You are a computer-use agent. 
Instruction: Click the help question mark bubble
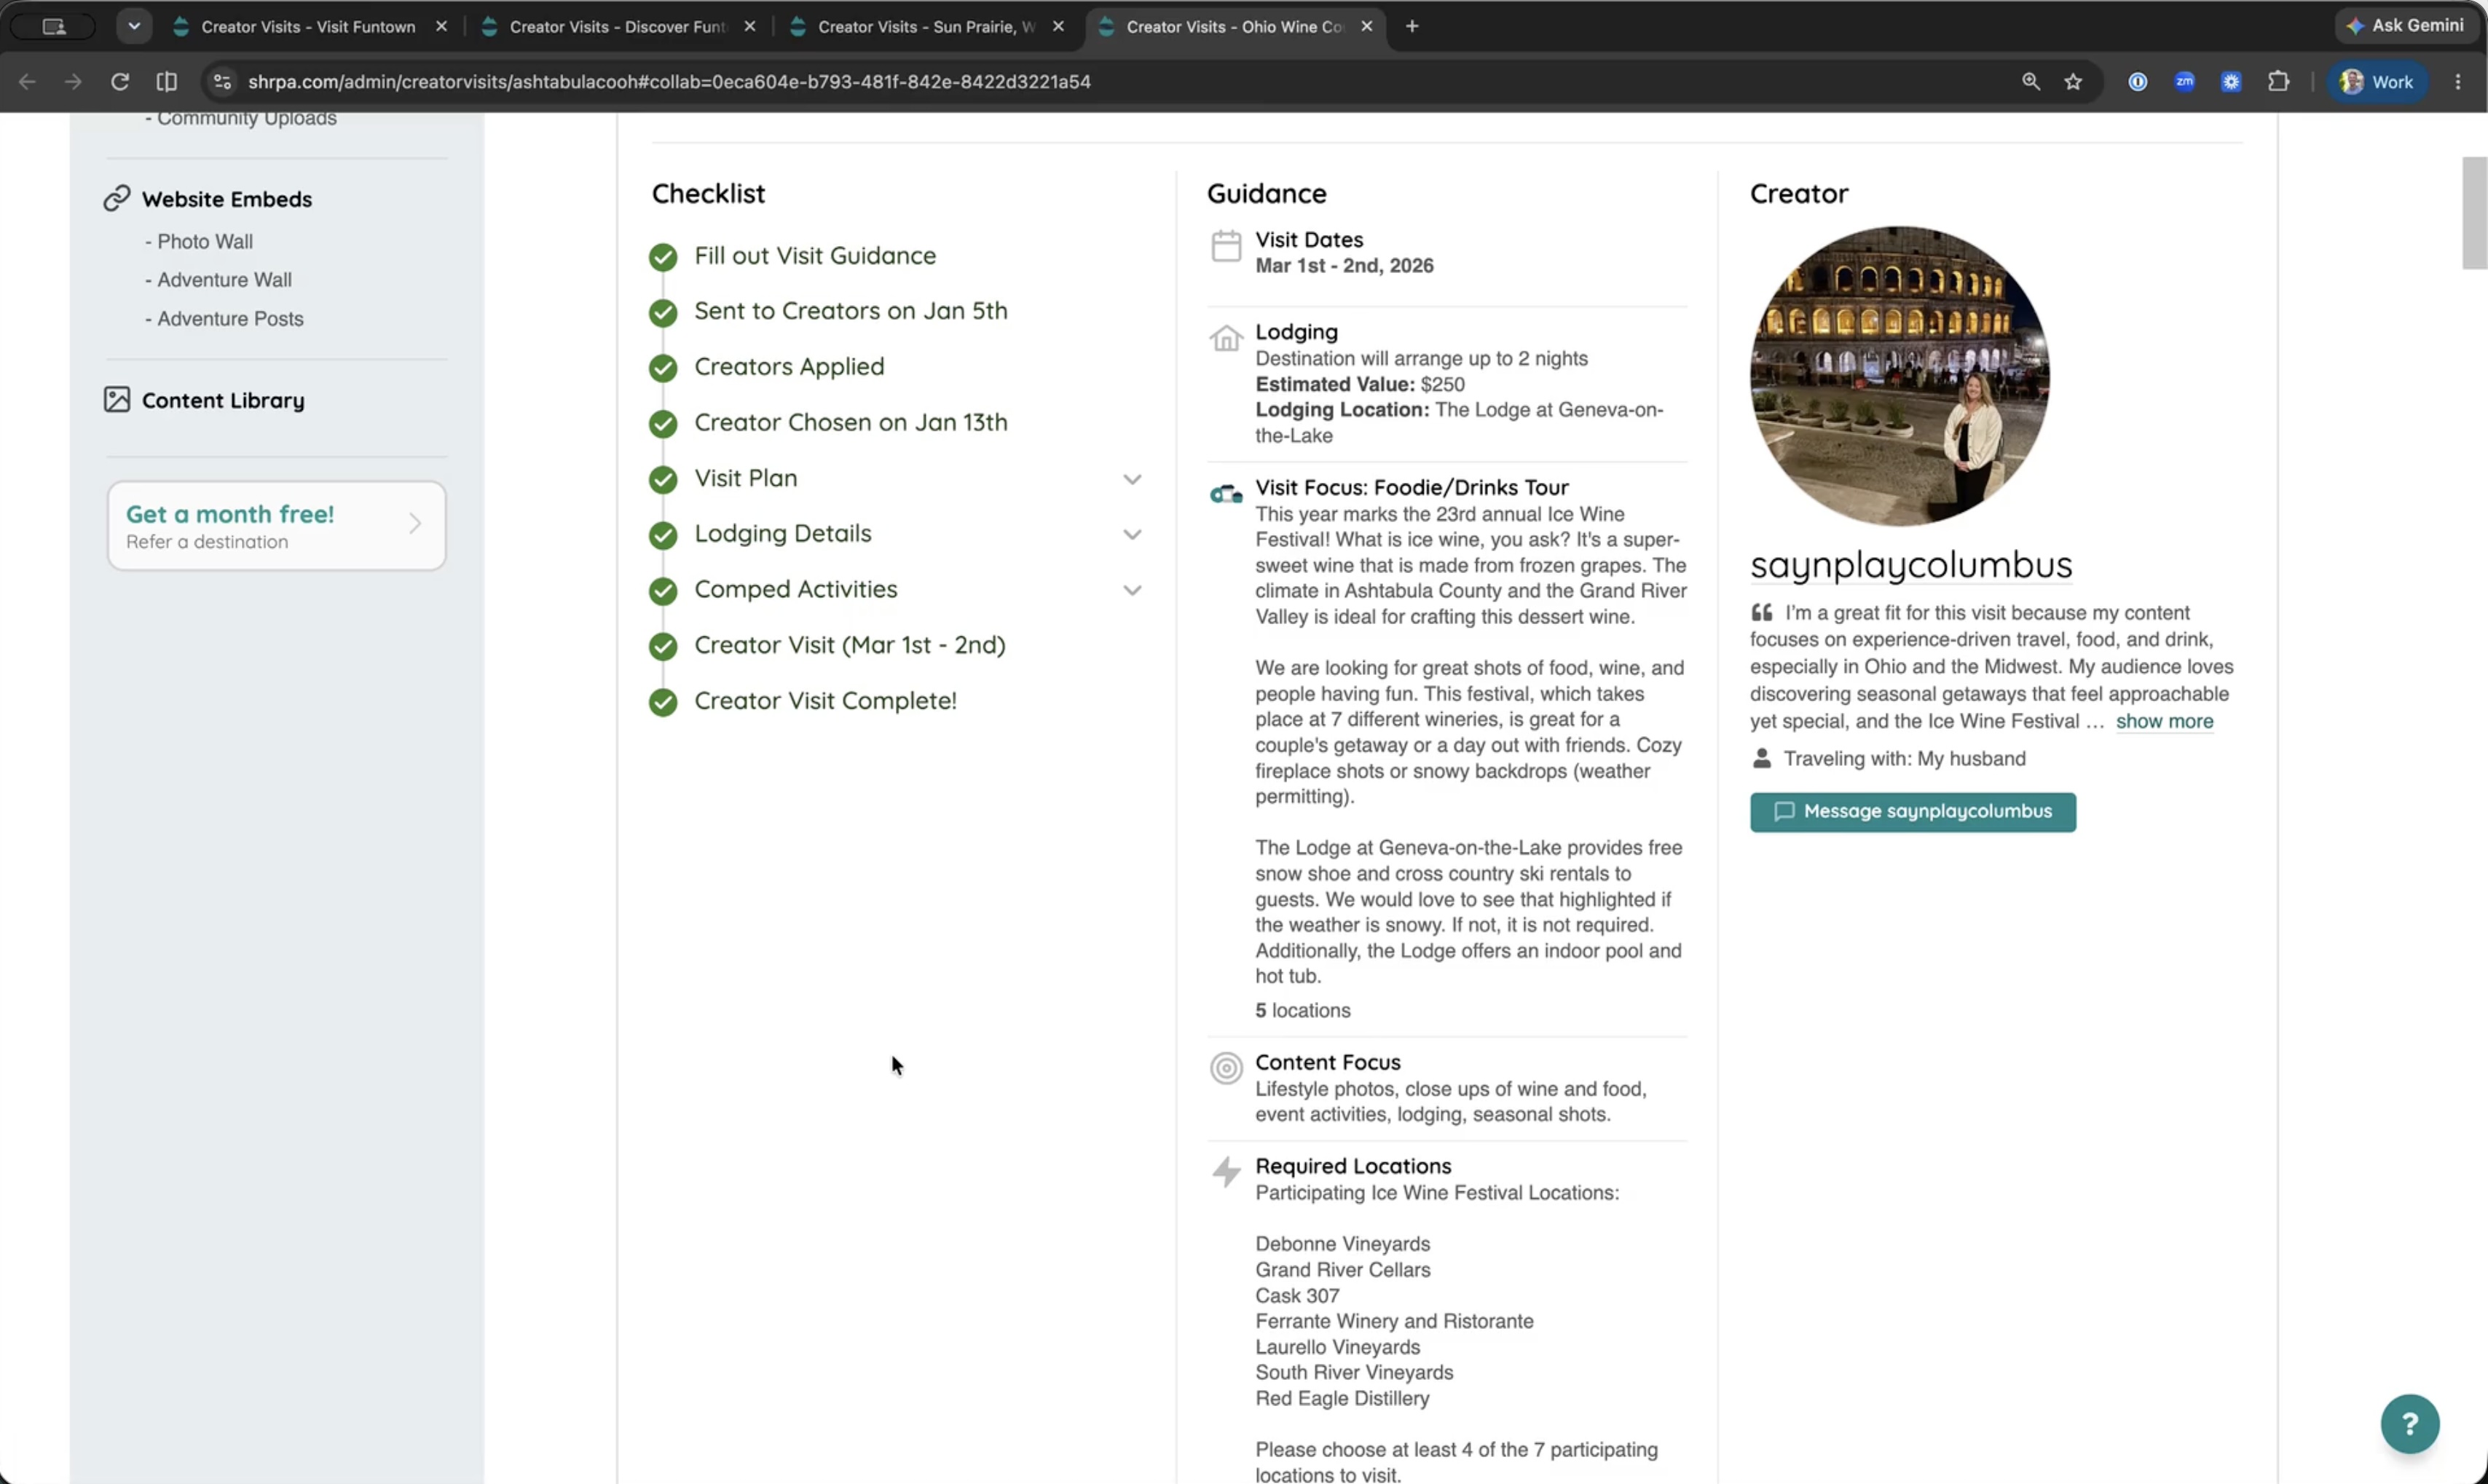tap(2409, 1423)
